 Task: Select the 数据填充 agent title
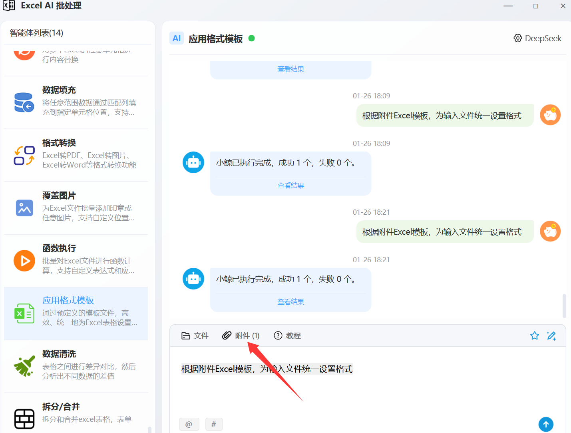coord(59,90)
